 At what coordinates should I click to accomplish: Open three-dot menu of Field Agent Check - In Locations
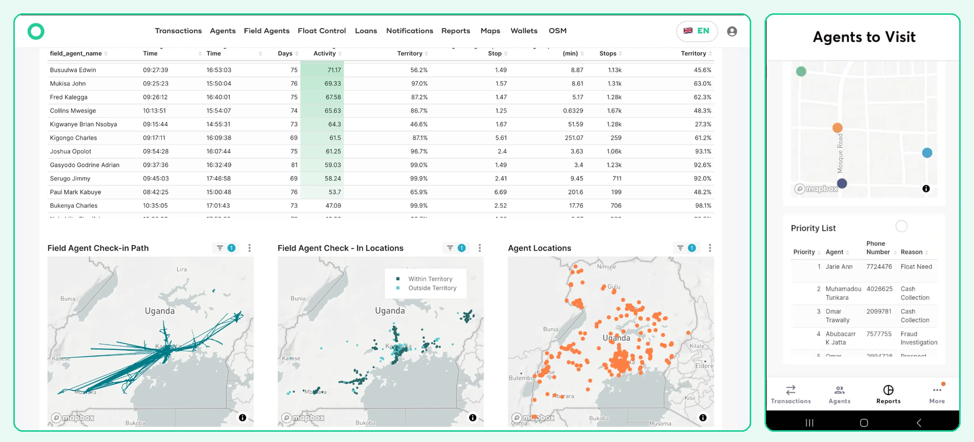pos(479,248)
